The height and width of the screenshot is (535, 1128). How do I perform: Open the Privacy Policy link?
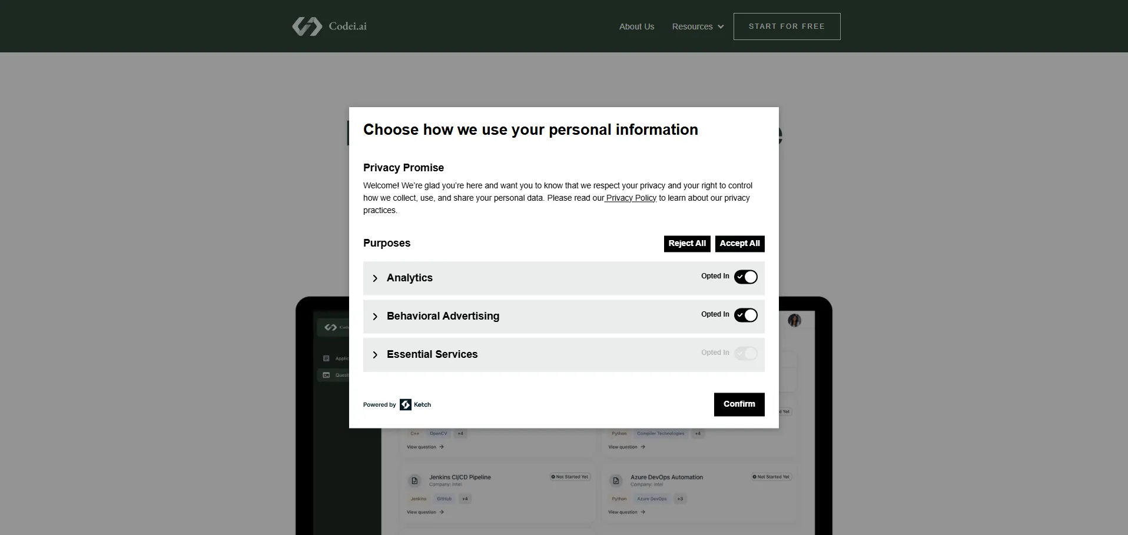point(631,198)
